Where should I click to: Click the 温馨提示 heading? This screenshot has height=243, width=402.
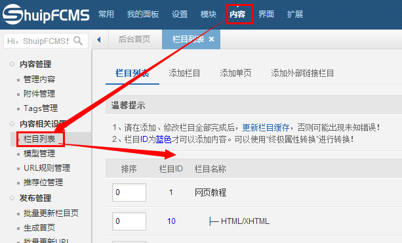(x=128, y=105)
